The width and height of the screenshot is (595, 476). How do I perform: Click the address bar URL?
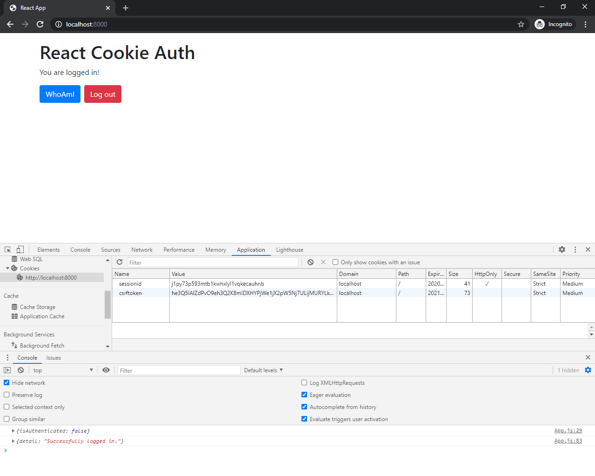tap(87, 24)
